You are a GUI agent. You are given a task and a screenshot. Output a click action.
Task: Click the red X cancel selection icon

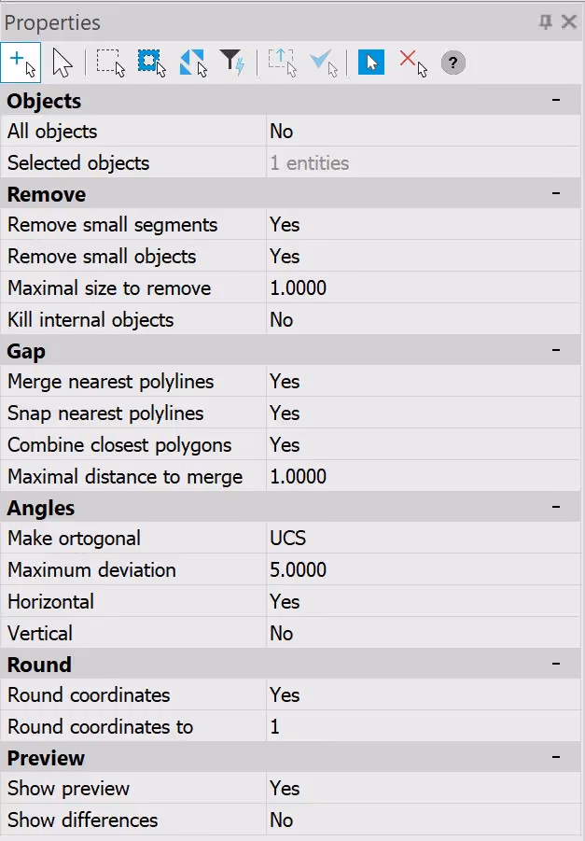[413, 63]
